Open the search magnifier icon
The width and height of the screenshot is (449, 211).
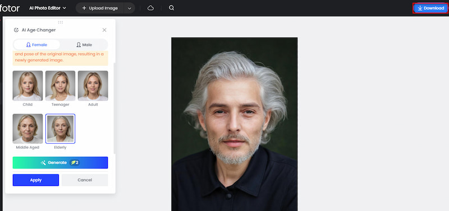point(172,8)
